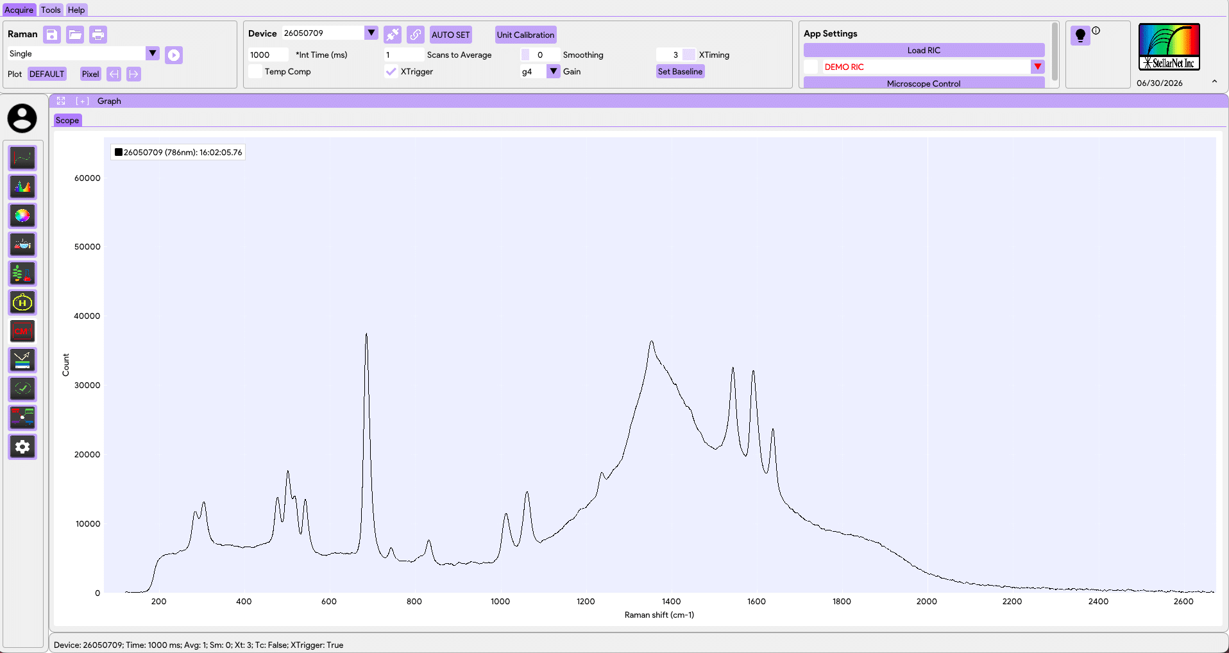This screenshot has height=653, width=1229.
Task: Click the save spectrum icon
Action: 52,35
